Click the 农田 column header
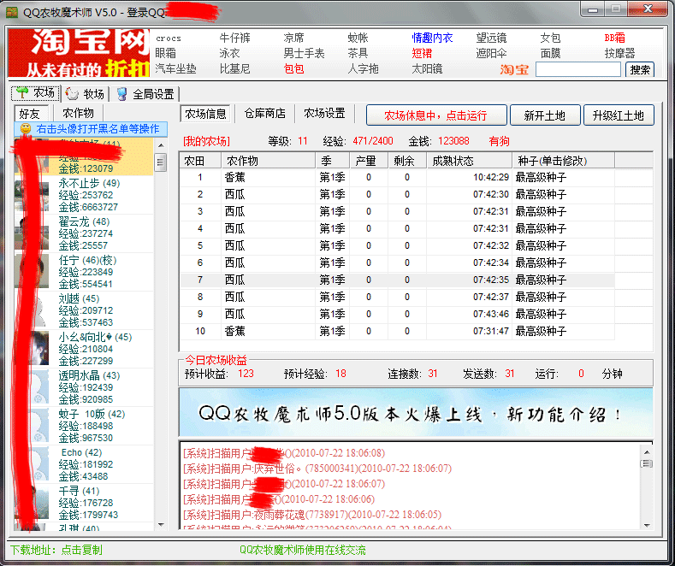Screen dimensions: 675x566 tap(200, 161)
